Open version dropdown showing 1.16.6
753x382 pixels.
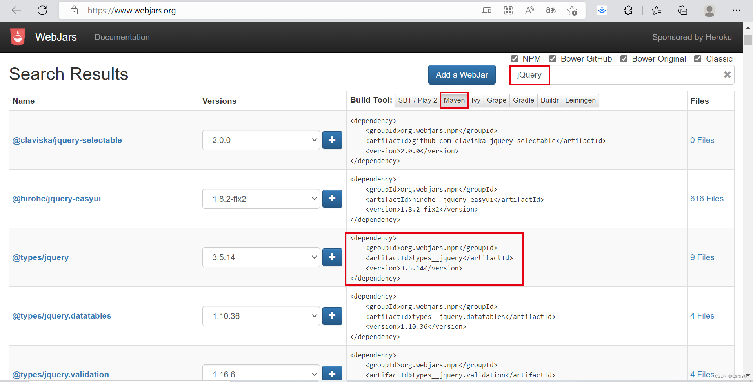coord(261,373)
